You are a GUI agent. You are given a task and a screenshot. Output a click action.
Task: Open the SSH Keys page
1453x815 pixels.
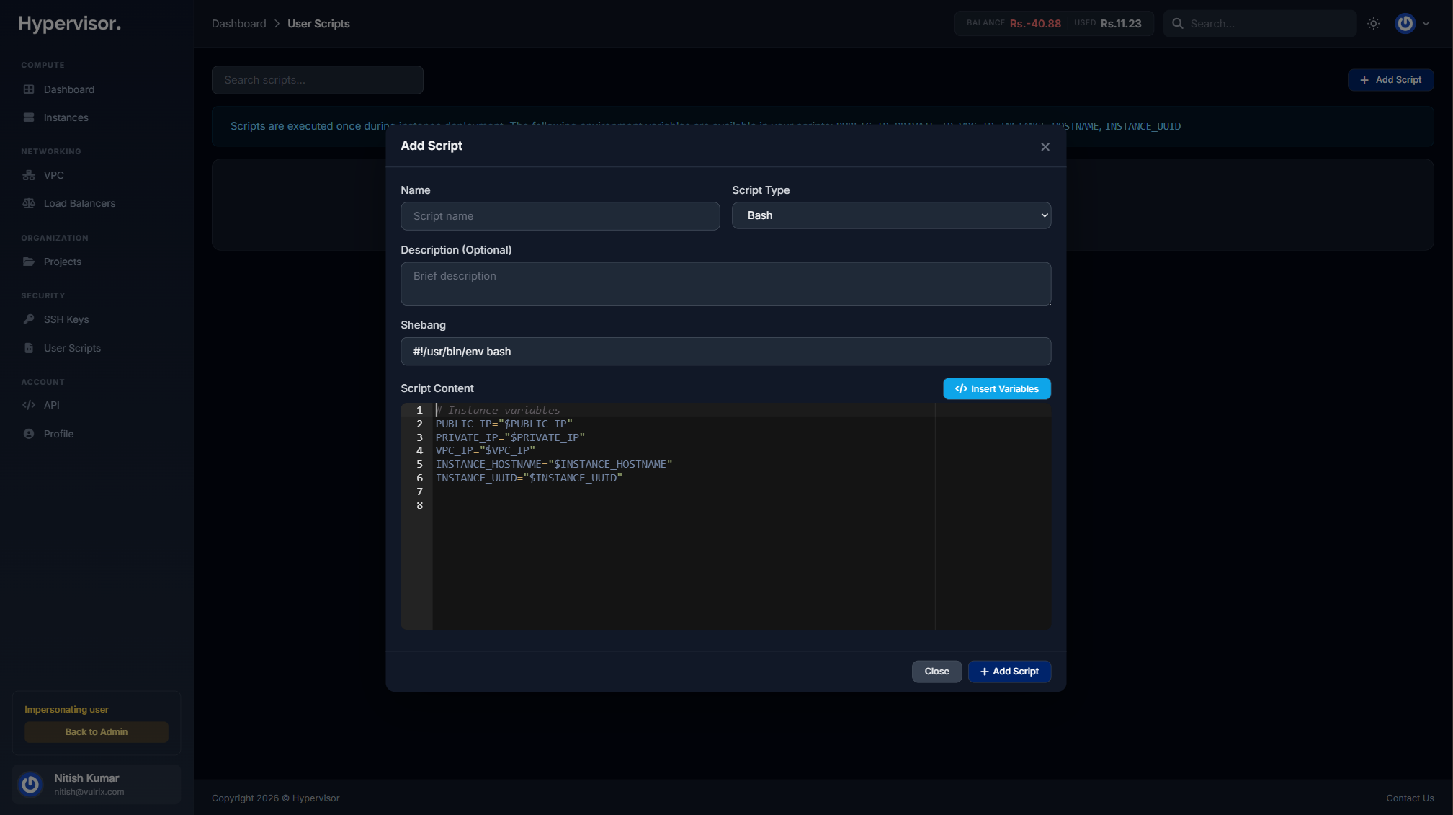[x=66, y=319]
